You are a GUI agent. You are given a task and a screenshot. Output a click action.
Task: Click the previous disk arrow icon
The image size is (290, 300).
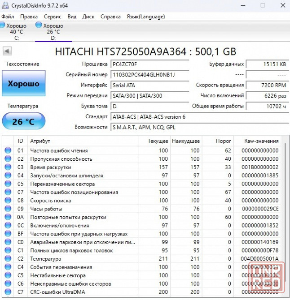pyautogui.click(x=7, y=51)
